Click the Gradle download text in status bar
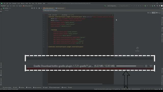Viewport: 163px width, 92px height. click(x=112, y=89)
